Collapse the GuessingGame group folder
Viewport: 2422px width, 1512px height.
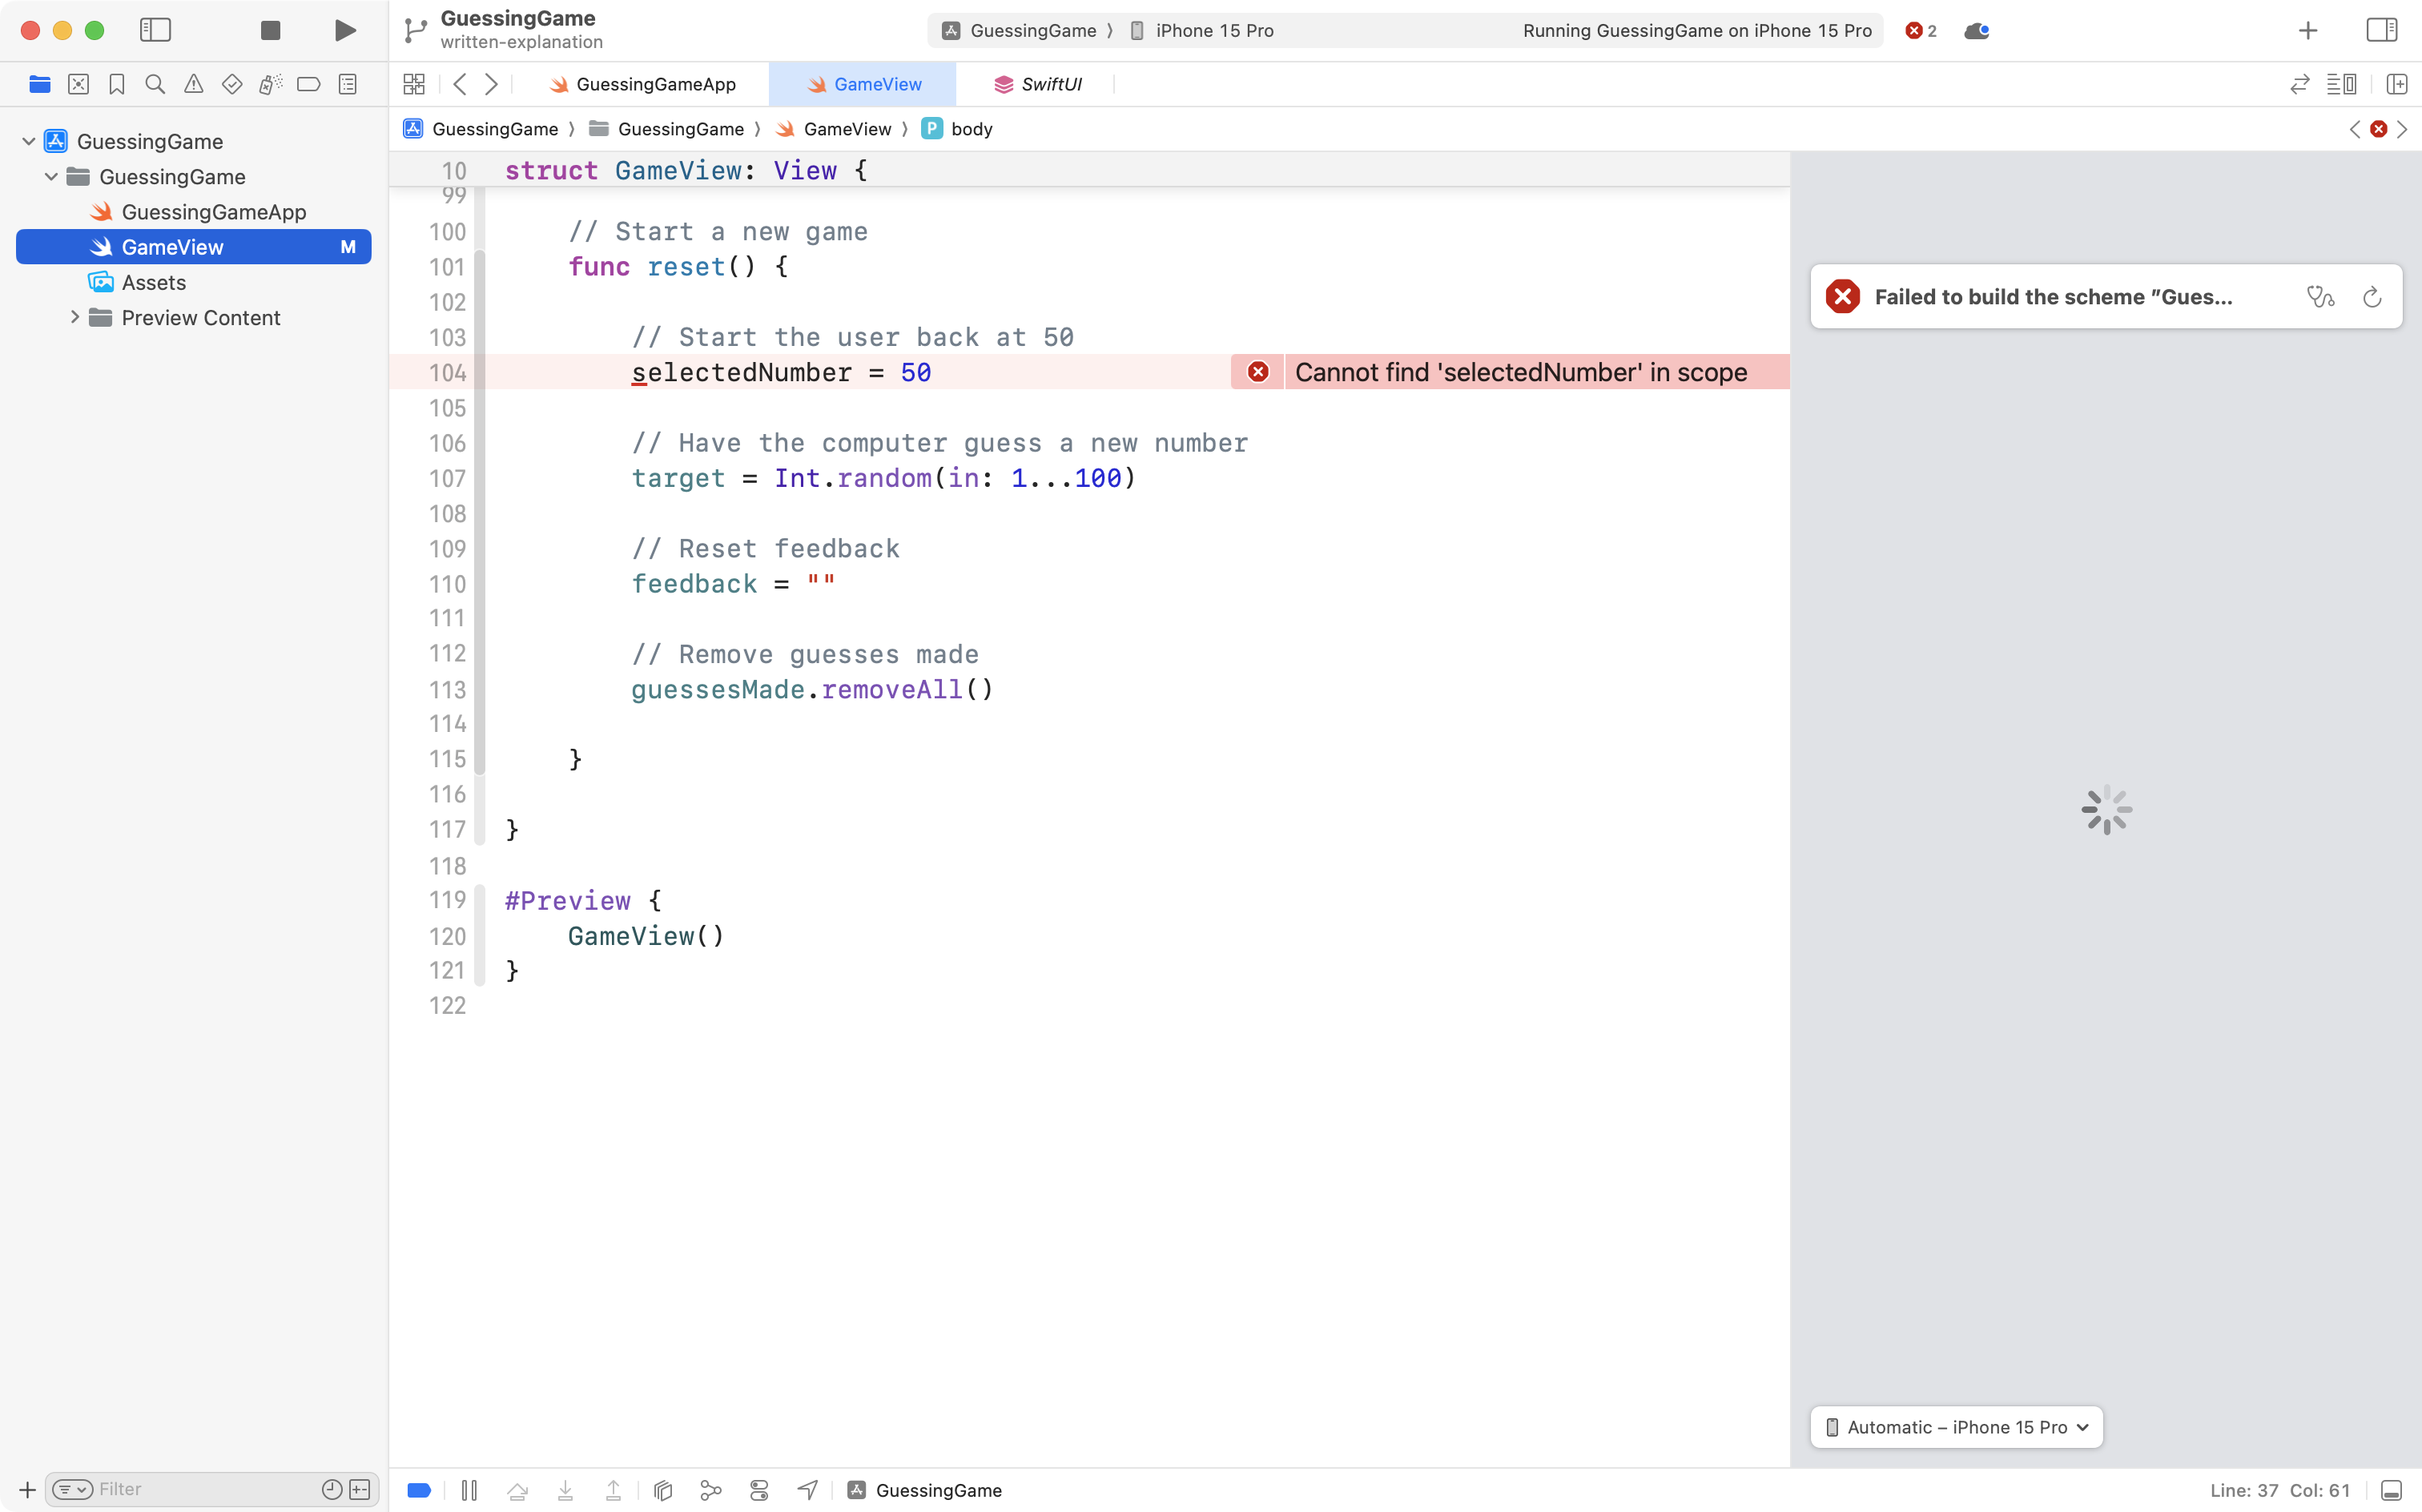click(x=51, y=177)
